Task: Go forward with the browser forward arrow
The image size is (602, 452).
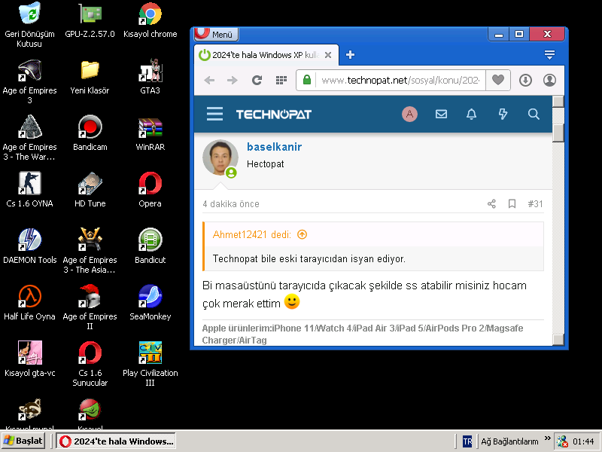Action: pyautogui.click(x=233, y=81)
